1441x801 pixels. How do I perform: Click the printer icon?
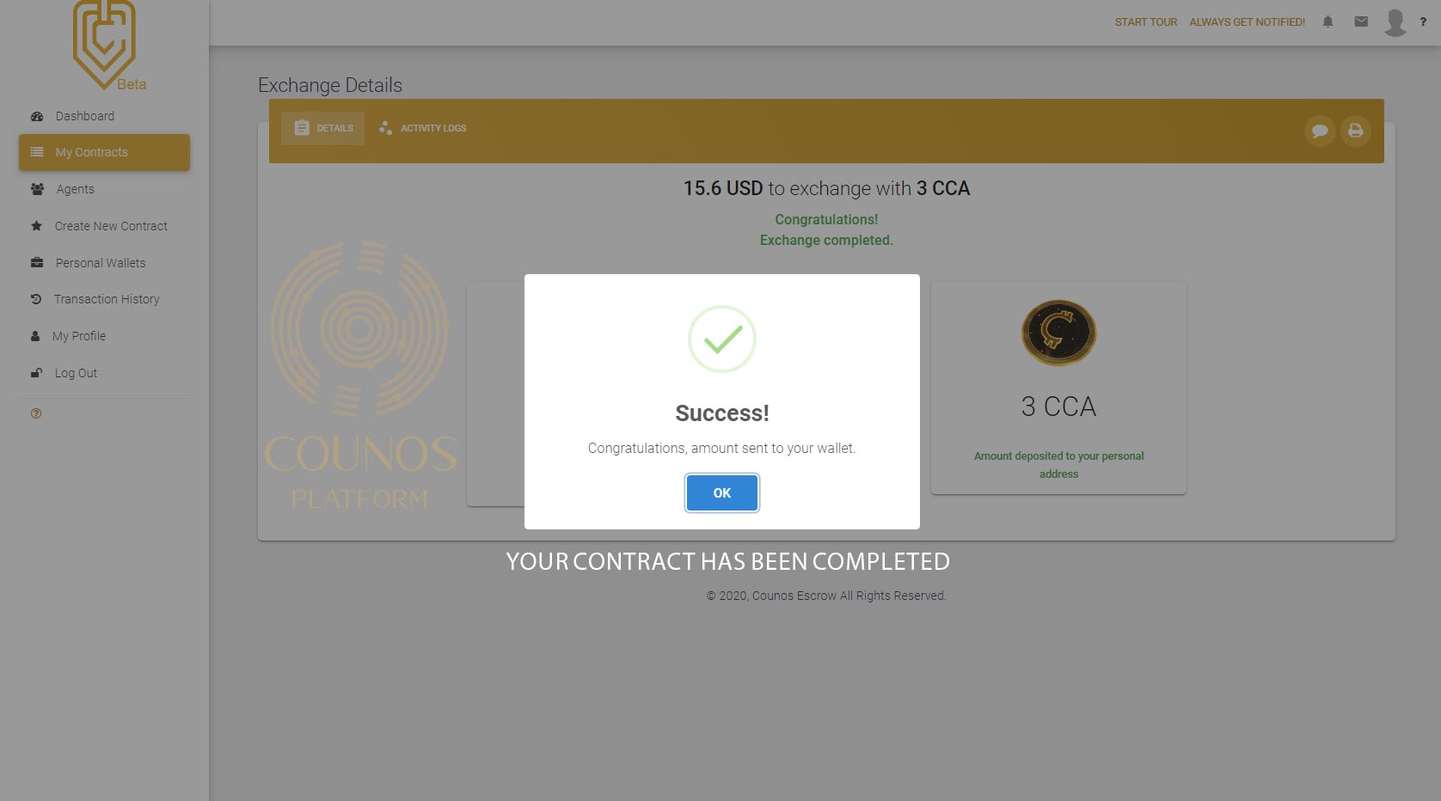tap(1356, 131)
